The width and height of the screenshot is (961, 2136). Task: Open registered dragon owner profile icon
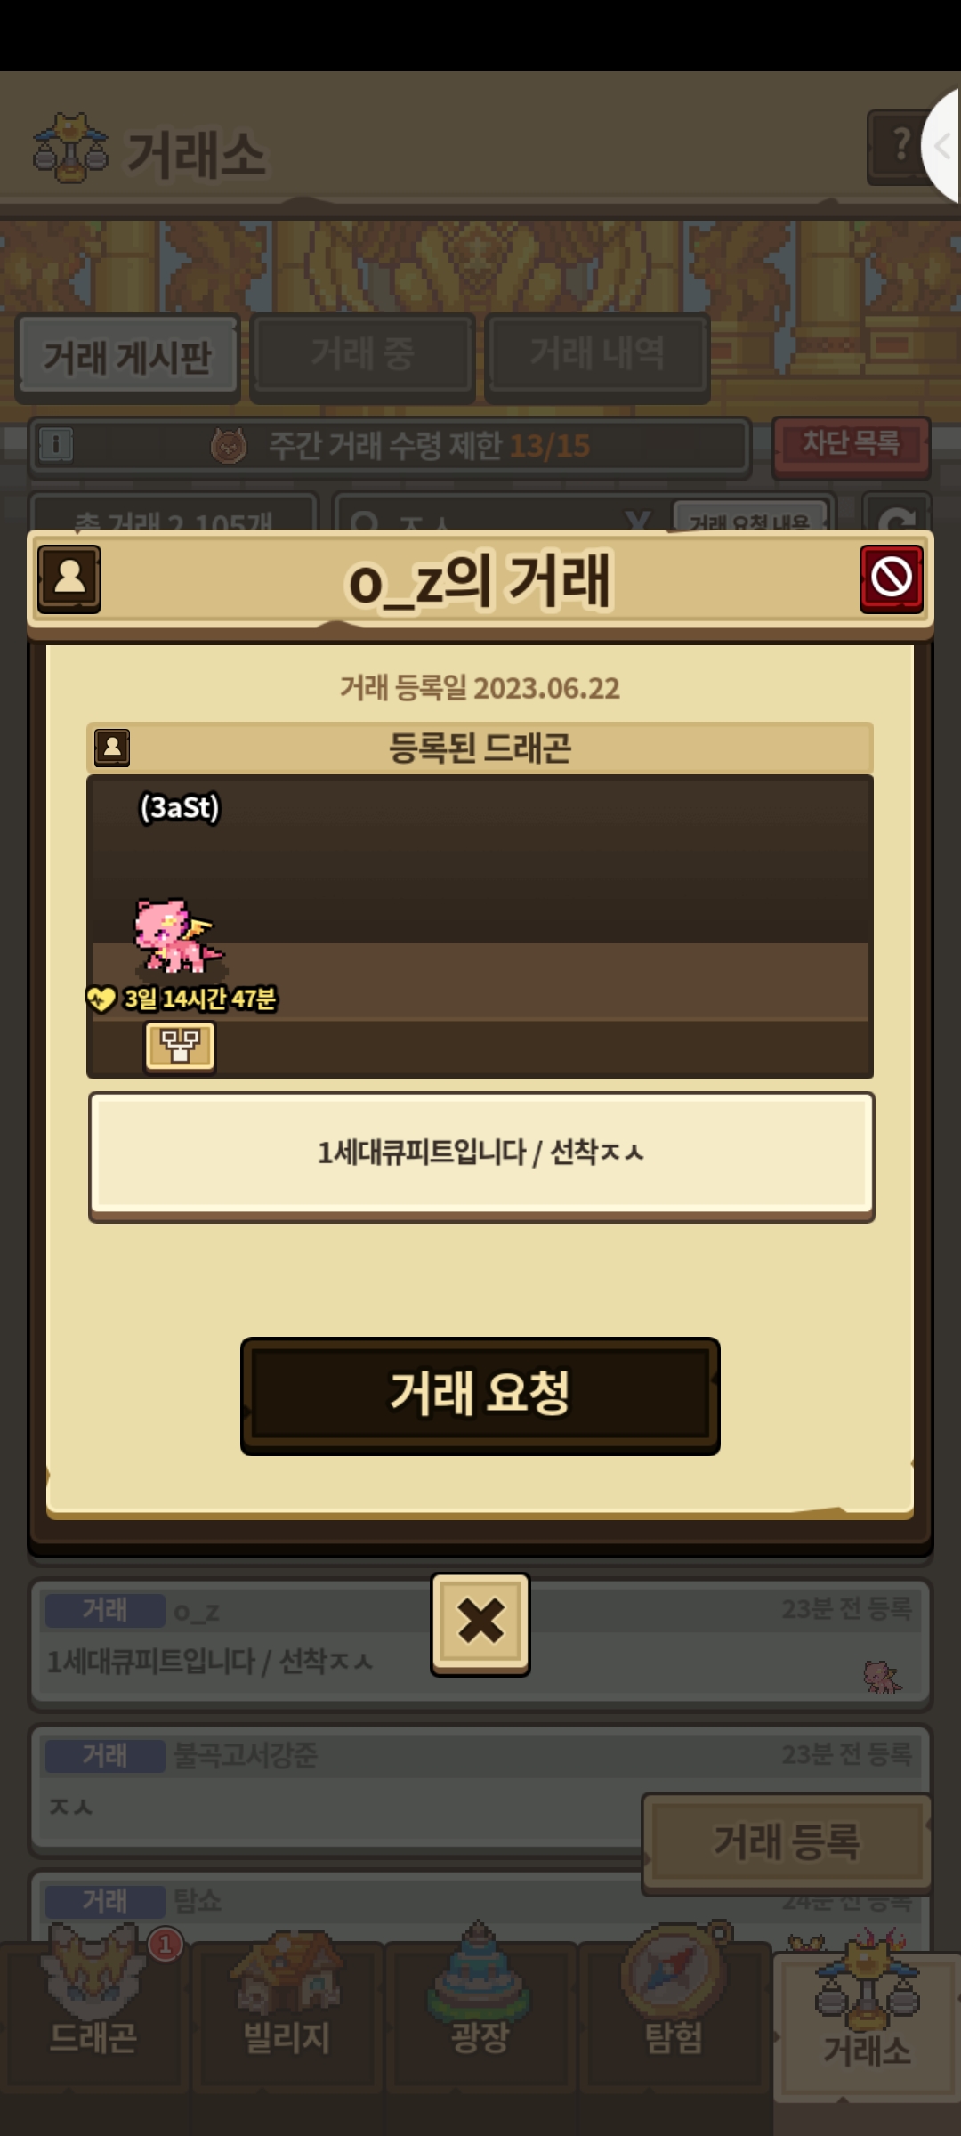pyautogui.click(x=112, y=748)
